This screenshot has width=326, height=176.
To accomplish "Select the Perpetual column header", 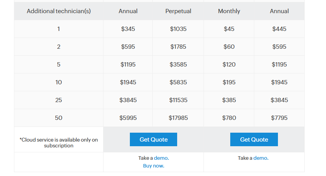I will pyautogui.click(x=178, y=11).
